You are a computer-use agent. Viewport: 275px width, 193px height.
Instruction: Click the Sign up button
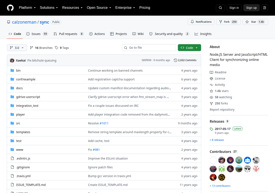(x=251, y=8)
